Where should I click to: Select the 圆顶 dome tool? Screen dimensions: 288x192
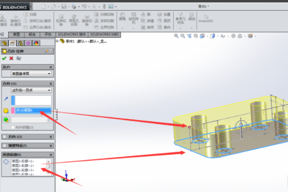coord(164,21)
